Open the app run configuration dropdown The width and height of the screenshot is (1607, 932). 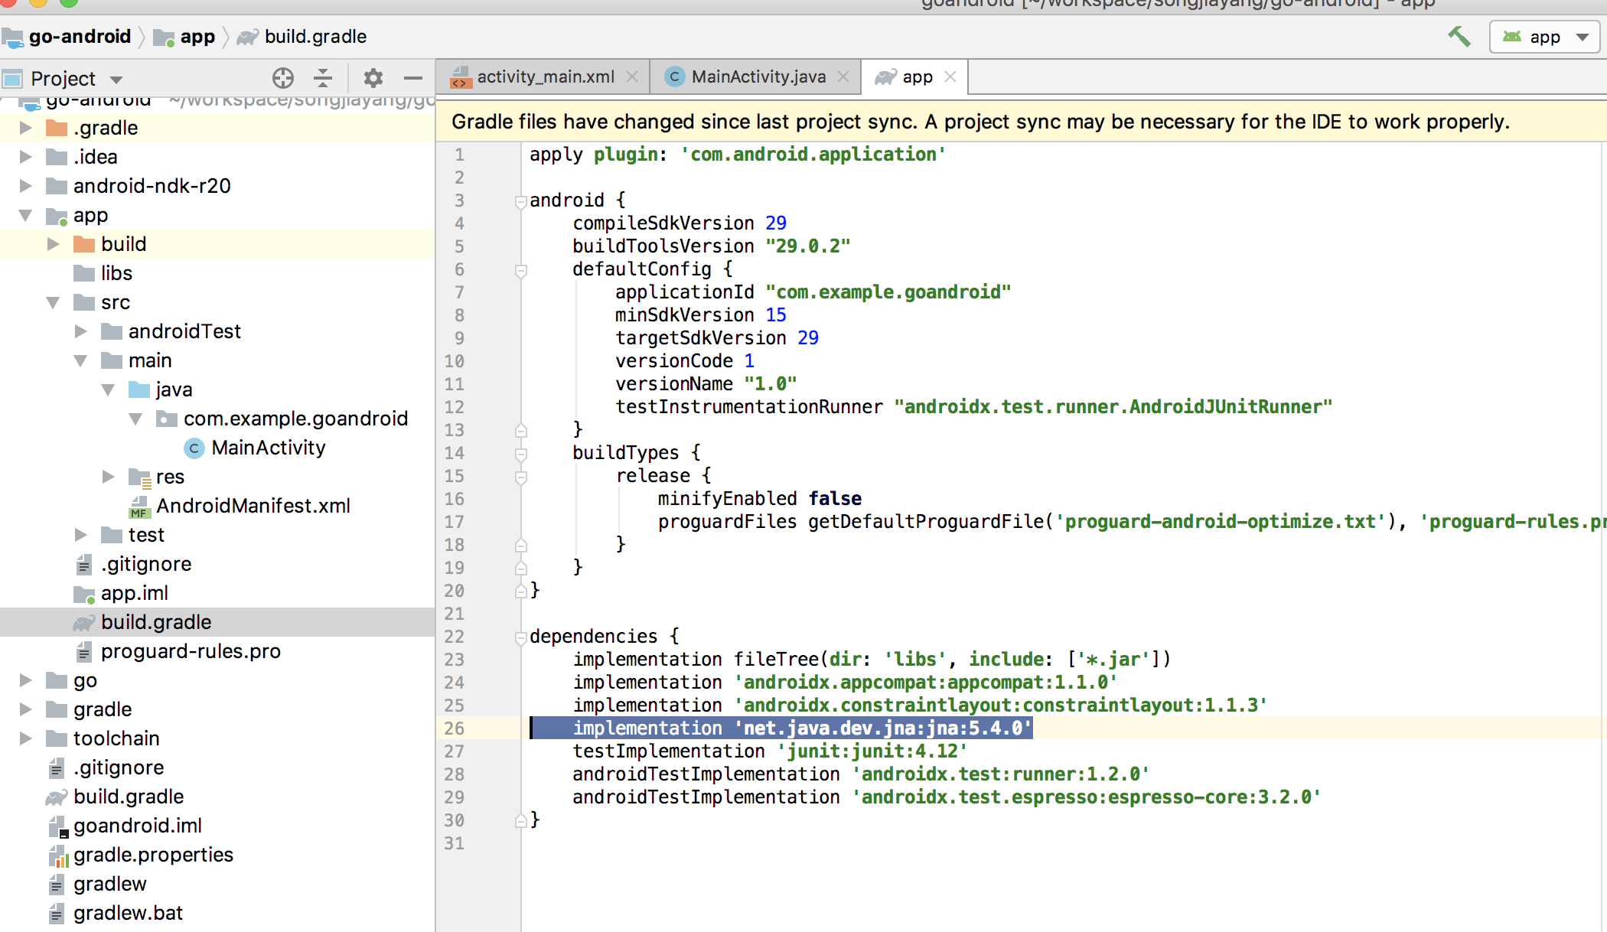[x=1544, y=37]
